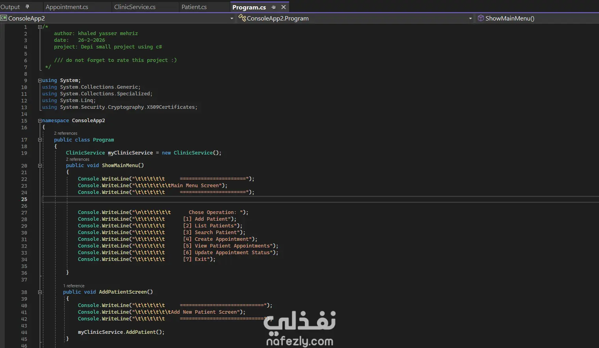Click "Add New Patient Screen" string

(x=204, y=312)
